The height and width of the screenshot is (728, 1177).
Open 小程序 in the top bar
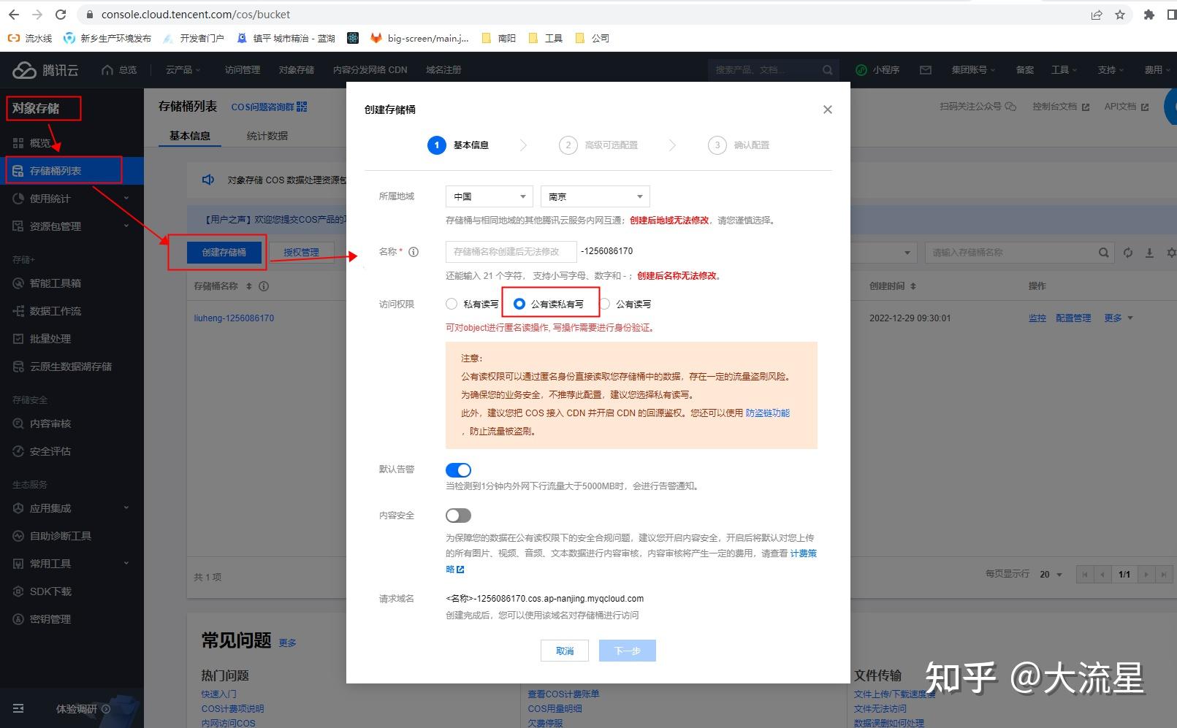[x=877, y=70]
